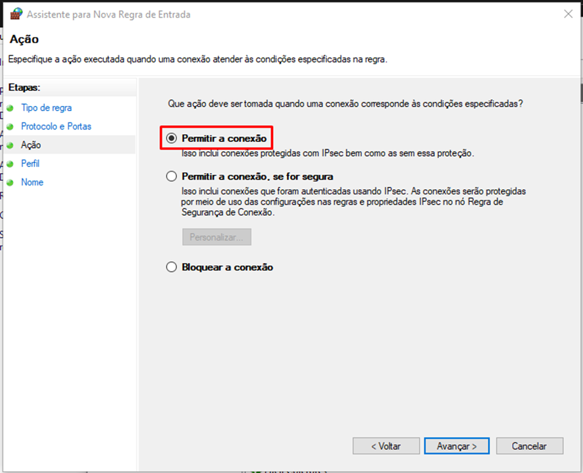Jump to the Perfil step
This screenshot has height=473, width=583.
tap(30, 164)
